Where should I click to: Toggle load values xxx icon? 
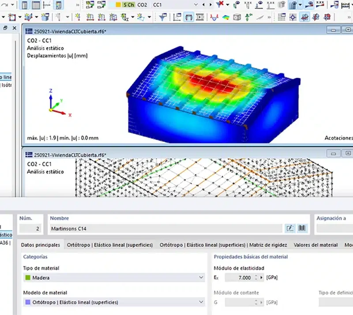[x=248, y=5]
